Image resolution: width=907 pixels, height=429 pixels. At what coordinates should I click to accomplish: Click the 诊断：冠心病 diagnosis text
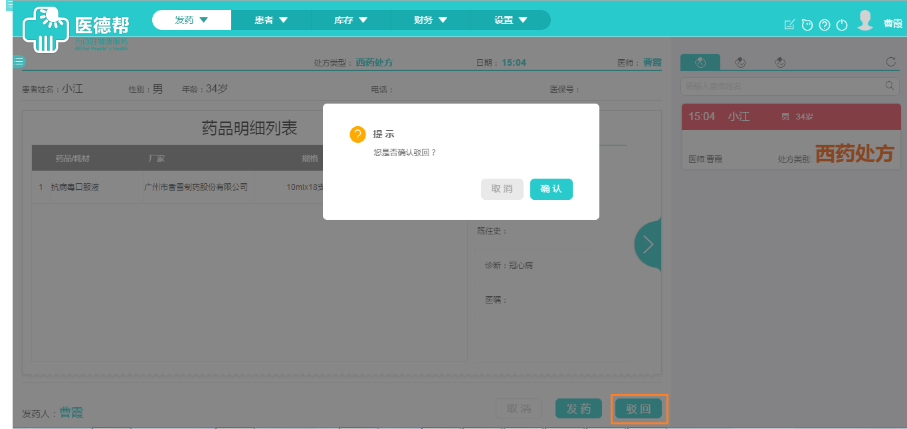509,266
